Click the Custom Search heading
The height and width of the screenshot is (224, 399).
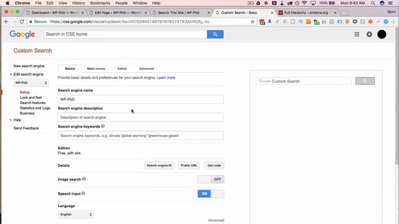[x=32, y=50]
